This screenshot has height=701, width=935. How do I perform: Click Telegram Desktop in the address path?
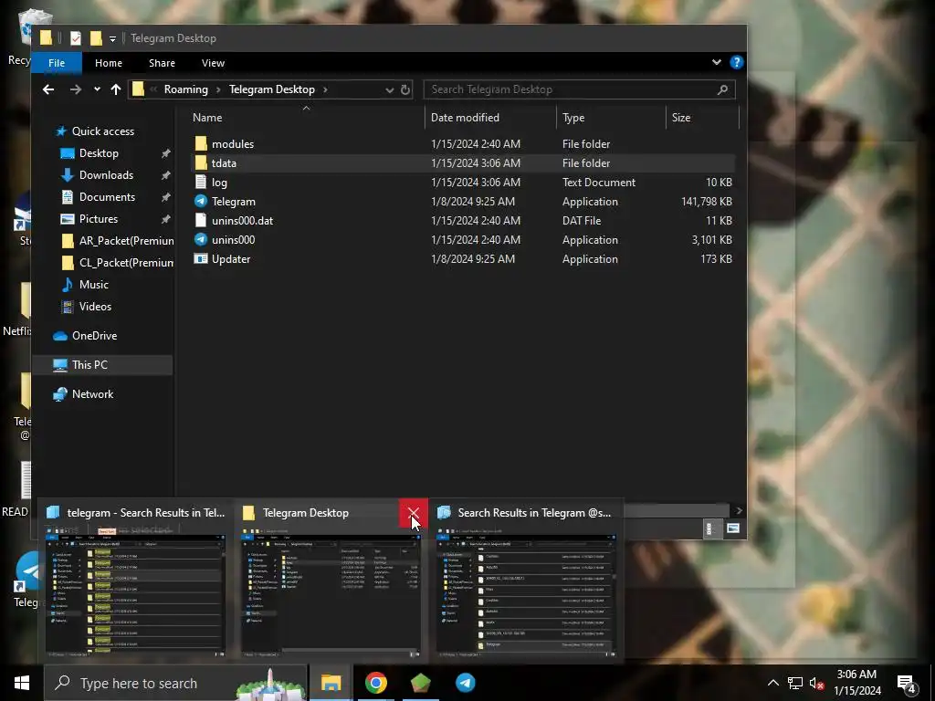point(272,89)
